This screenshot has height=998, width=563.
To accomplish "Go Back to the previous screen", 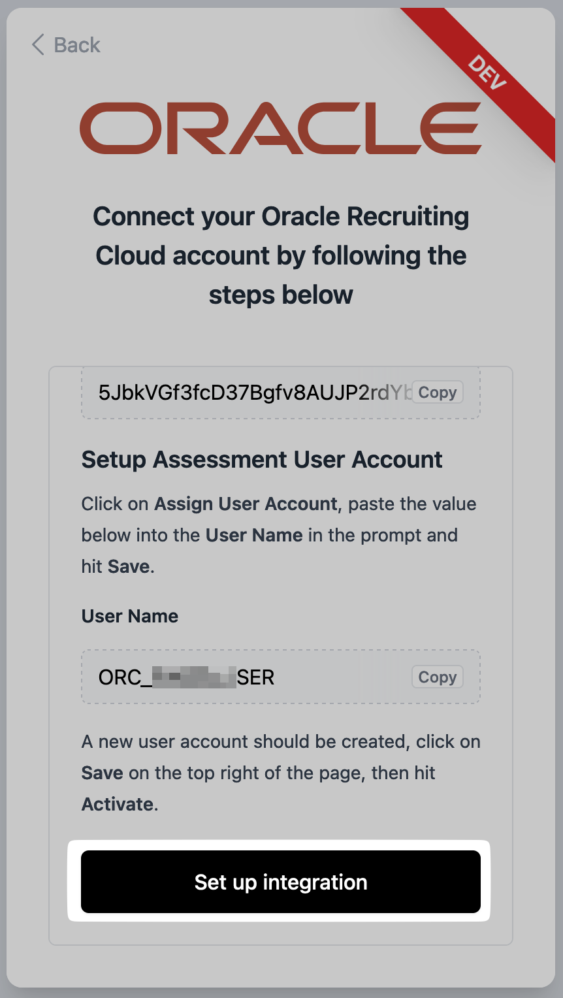I will (x=65, y=45).
